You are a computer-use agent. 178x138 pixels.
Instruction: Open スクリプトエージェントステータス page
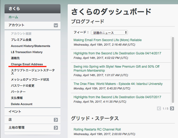coord(33,72)
